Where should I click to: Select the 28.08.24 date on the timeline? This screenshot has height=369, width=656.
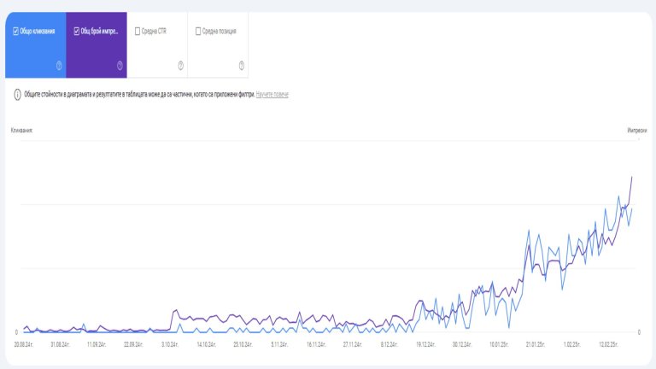[x=24, y=345]
